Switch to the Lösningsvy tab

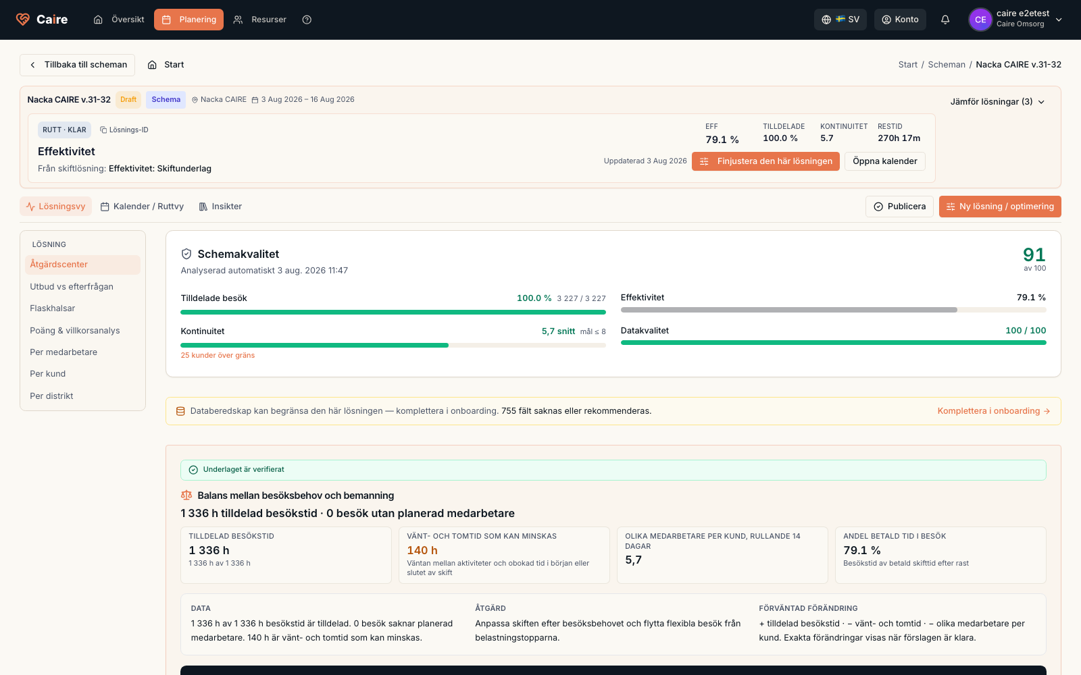(x=56, y=207)
